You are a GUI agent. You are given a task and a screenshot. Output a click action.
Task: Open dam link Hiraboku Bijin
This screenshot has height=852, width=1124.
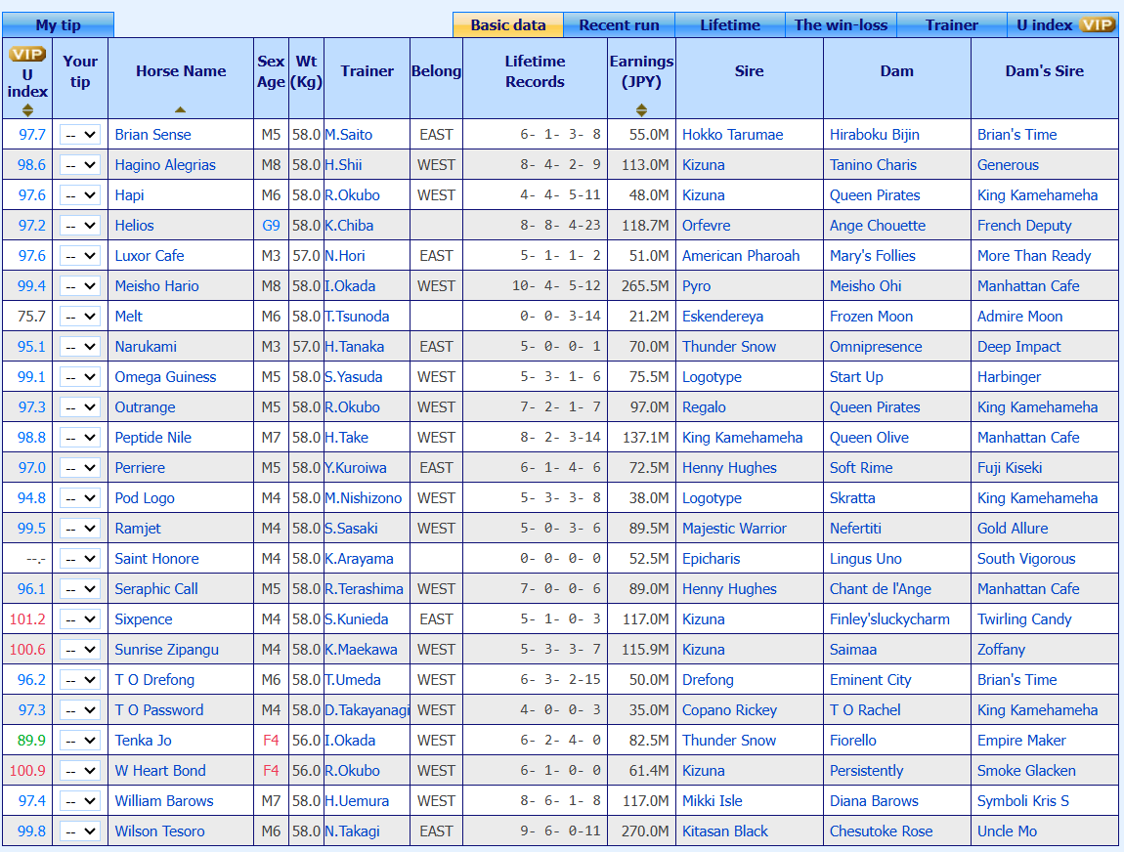coord(875,135)
